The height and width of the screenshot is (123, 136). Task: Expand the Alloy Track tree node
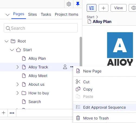pos(18,67)
